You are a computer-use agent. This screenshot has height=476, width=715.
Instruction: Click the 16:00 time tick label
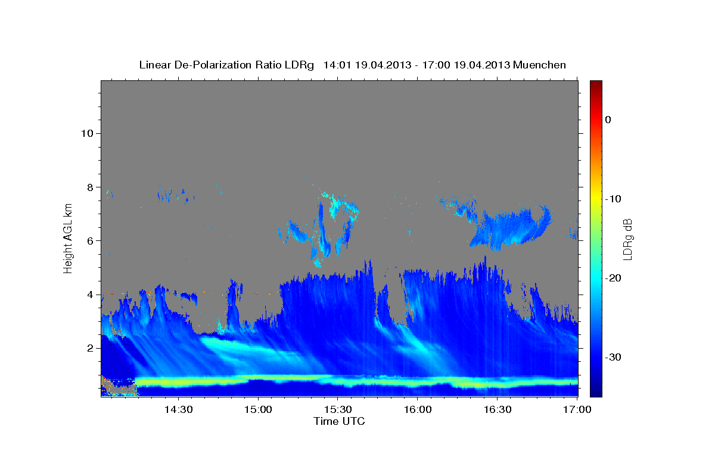pyautogui.click(x=418, y=410)
